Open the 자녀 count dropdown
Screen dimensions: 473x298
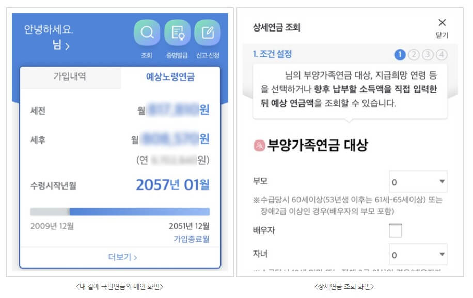point(418,254)
